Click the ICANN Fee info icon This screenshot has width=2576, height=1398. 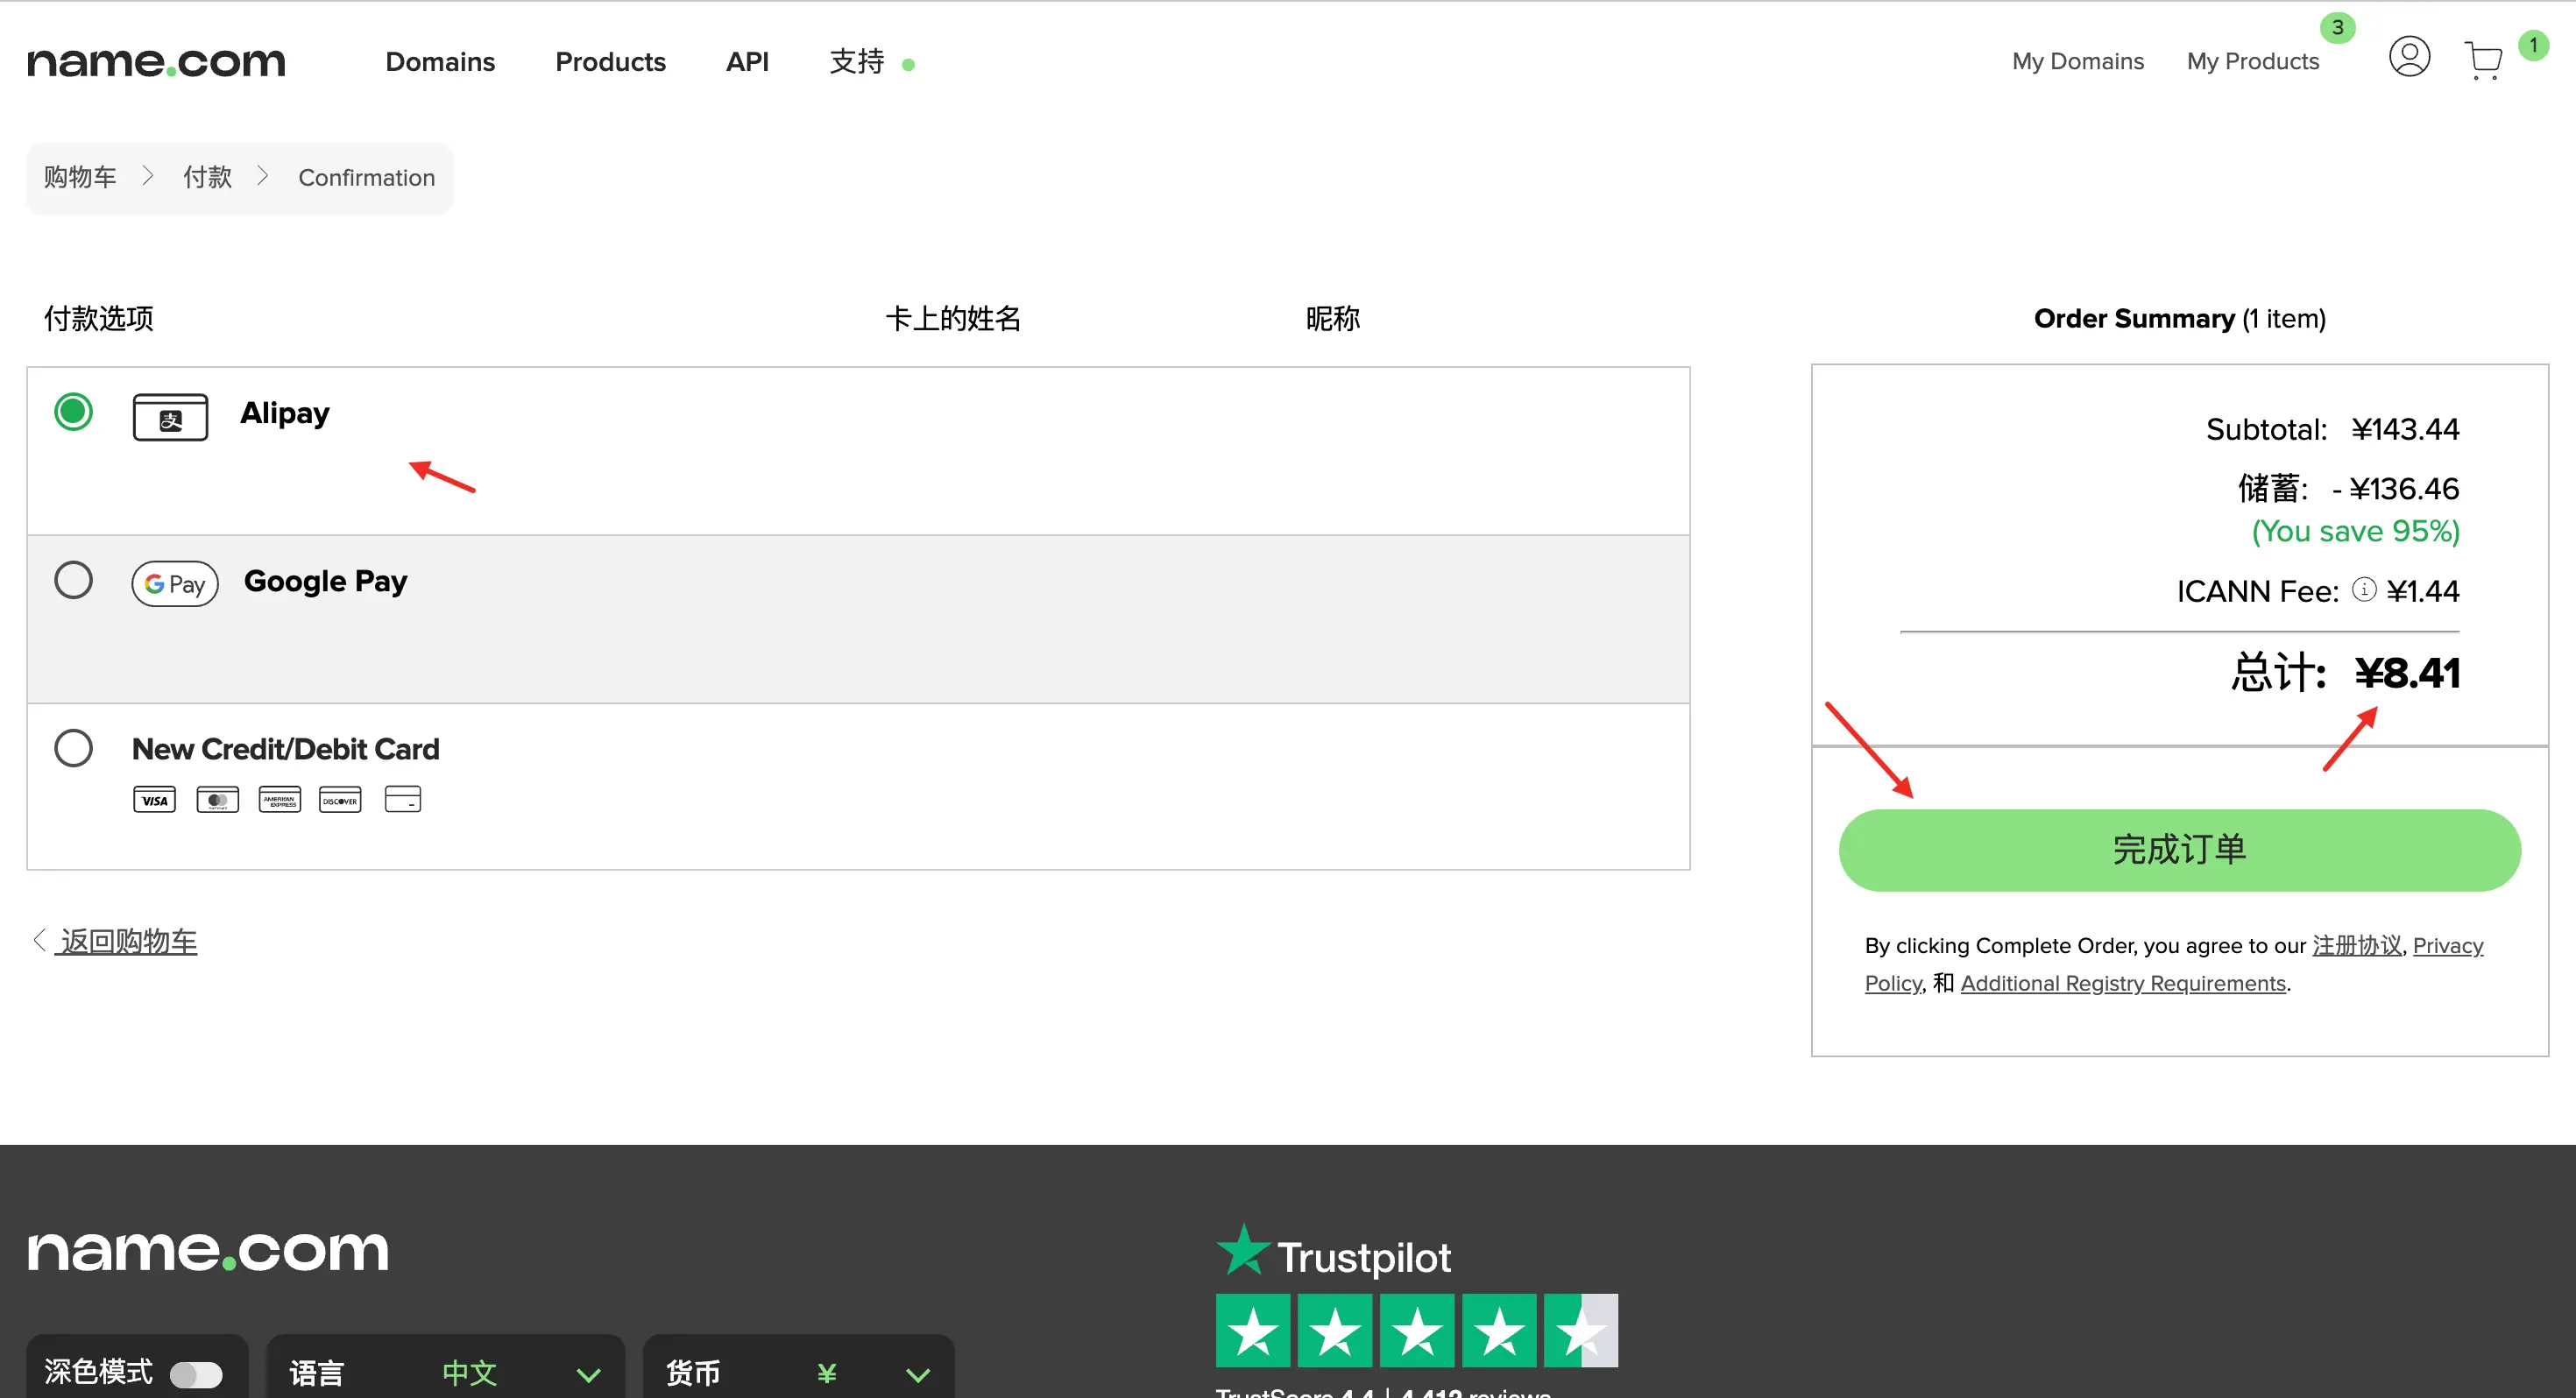[x=2364, y=590]
